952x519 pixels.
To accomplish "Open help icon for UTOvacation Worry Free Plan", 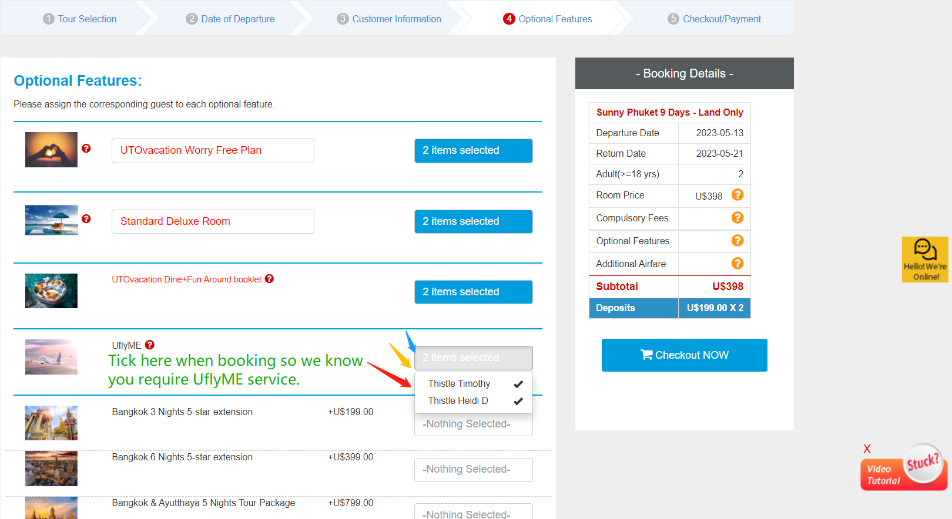I will [x=86, y=149].
